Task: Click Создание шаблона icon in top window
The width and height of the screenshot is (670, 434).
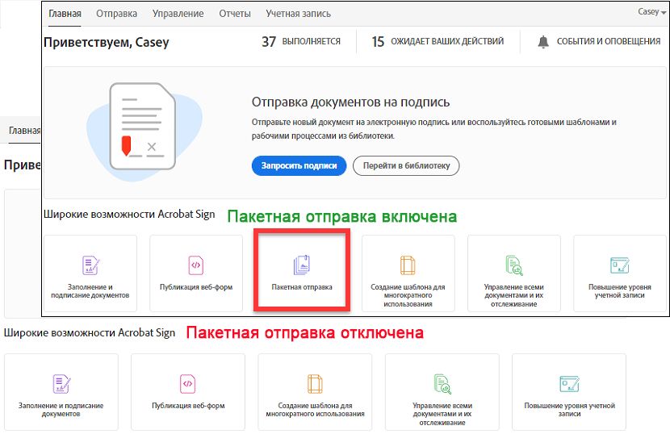Action: [408, 265]
